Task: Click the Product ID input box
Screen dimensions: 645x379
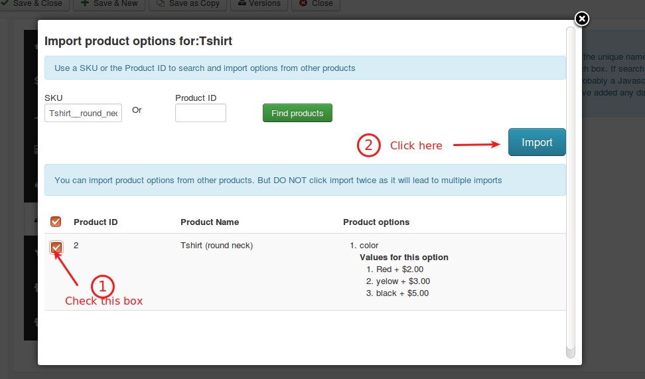Action: (x=200, y=114)
